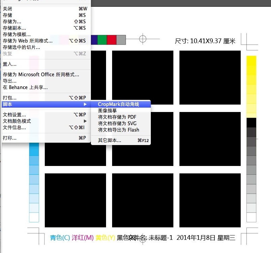
Task: Open the 打印 dialog
Action: point(10,138)
